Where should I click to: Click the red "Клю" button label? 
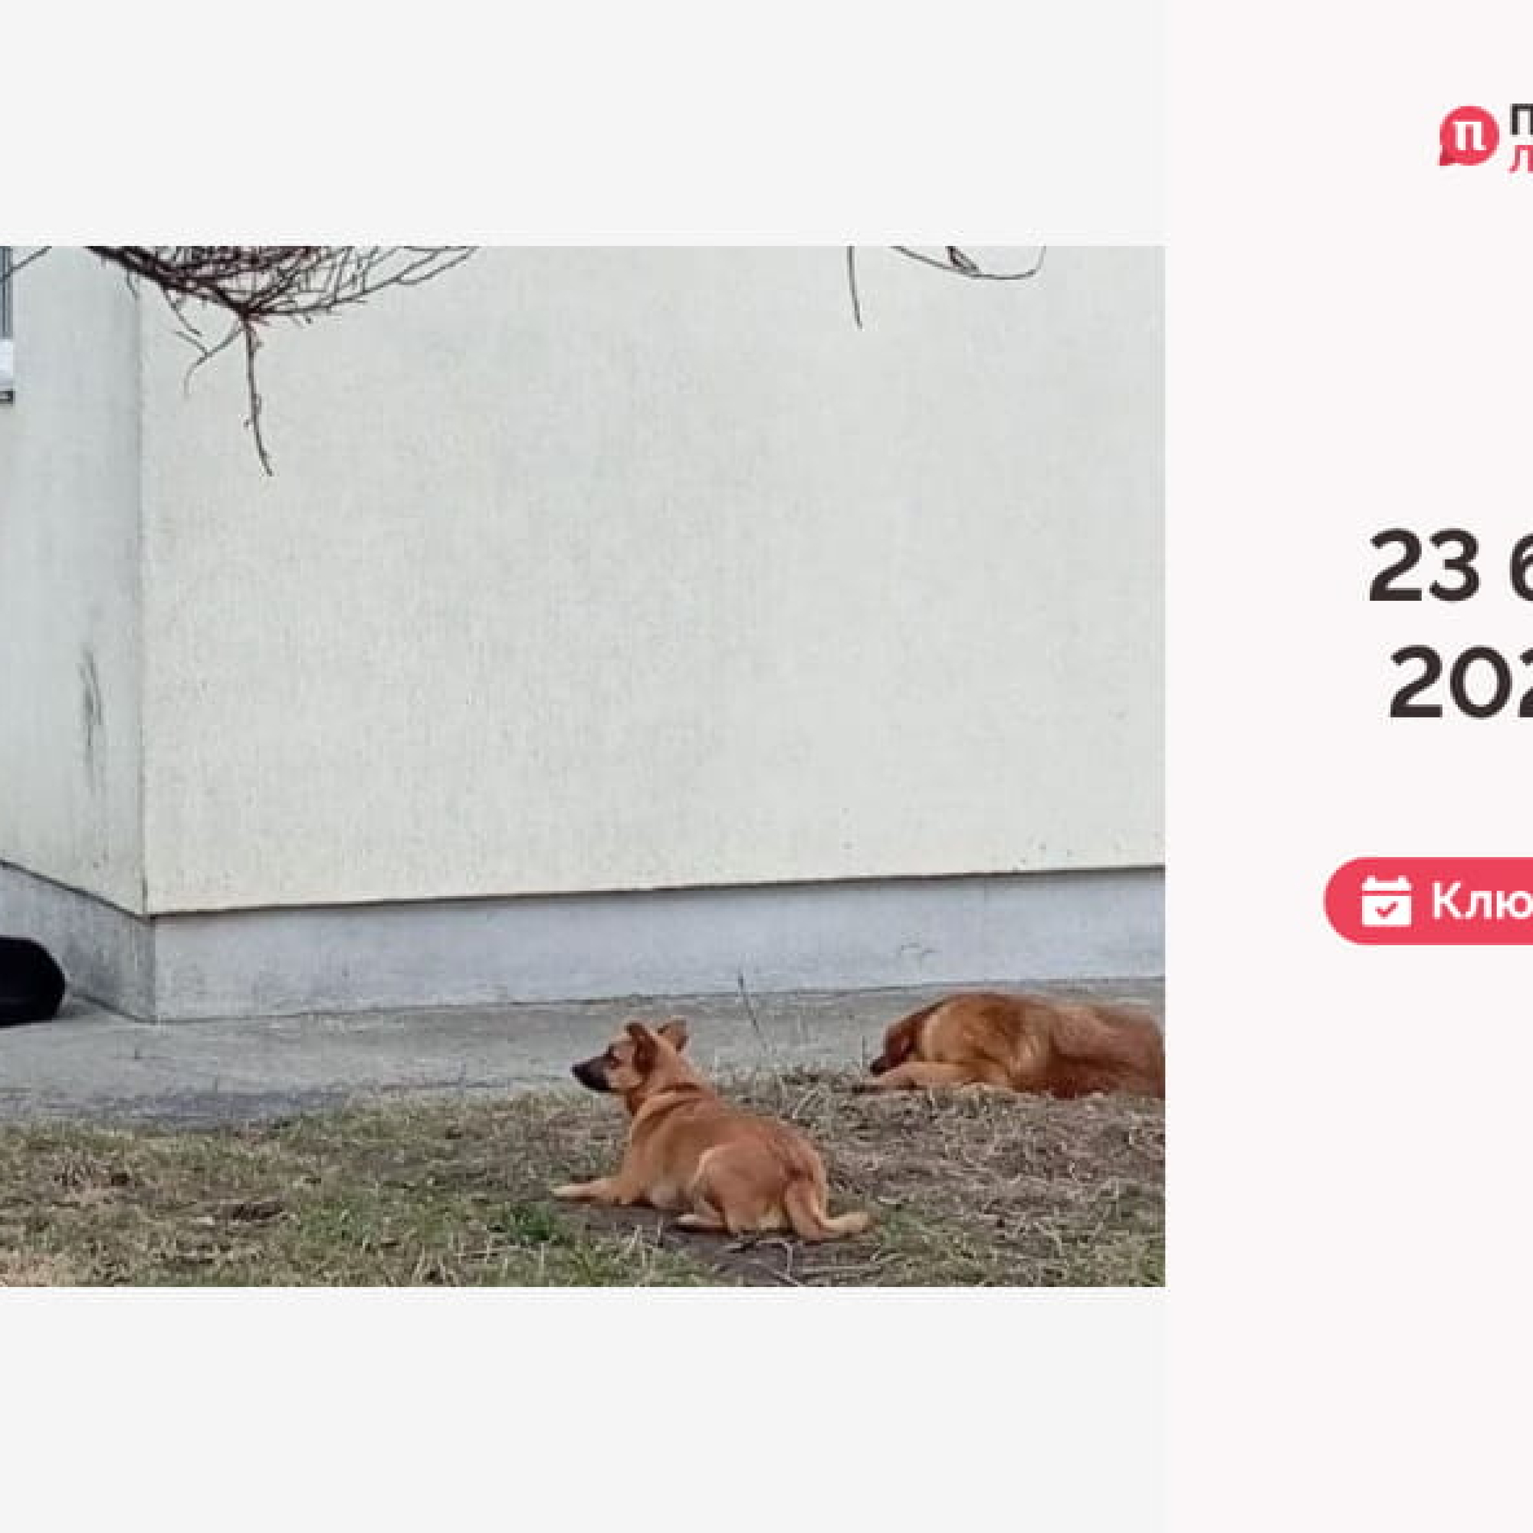pyautogui.click(x=1482, y=901)
